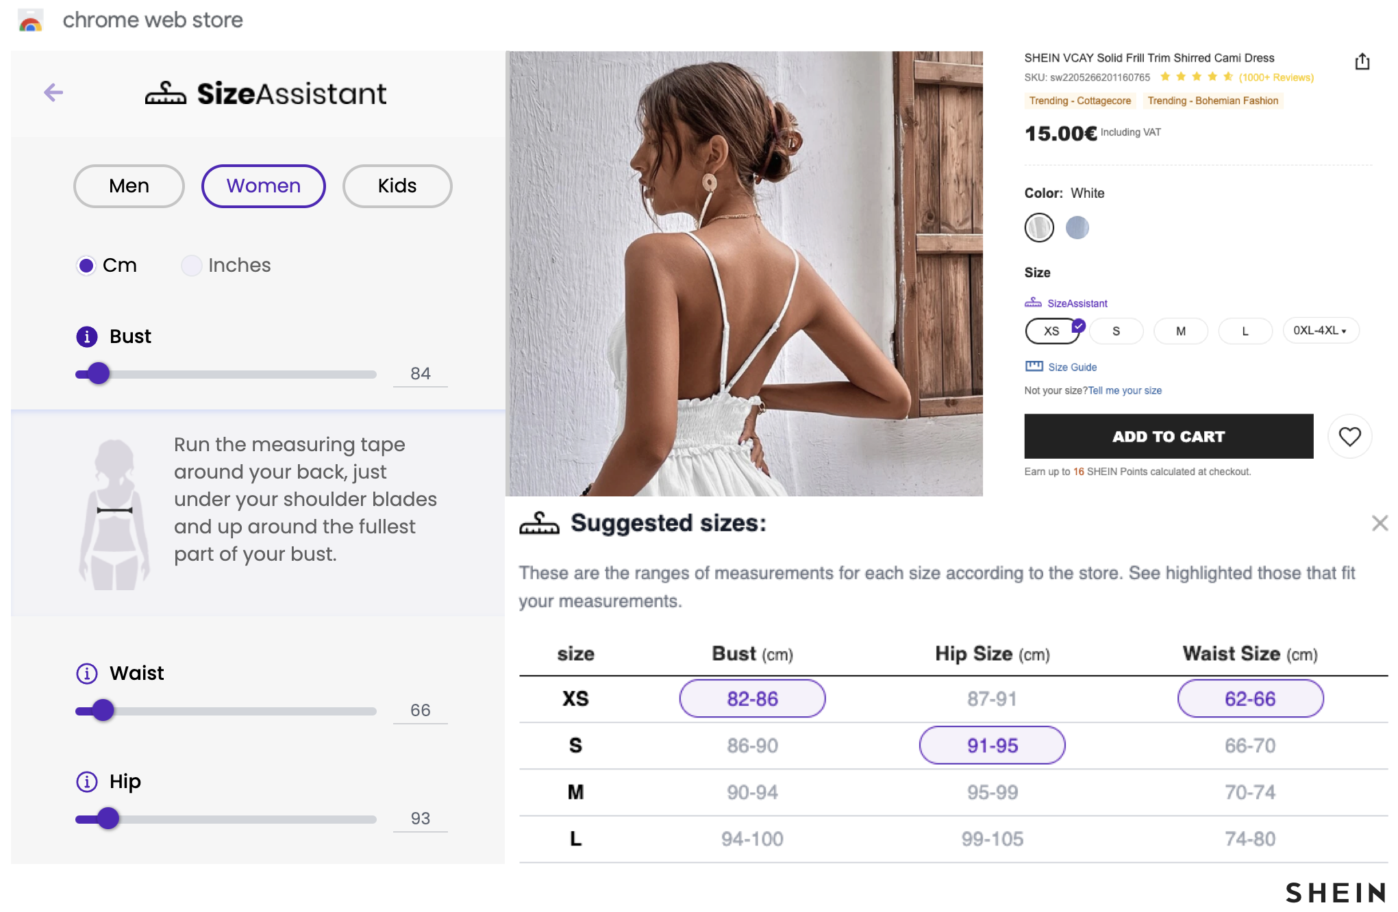1398x912 pixels.
Task: Select Men gender tab
Action: point(128,184)
